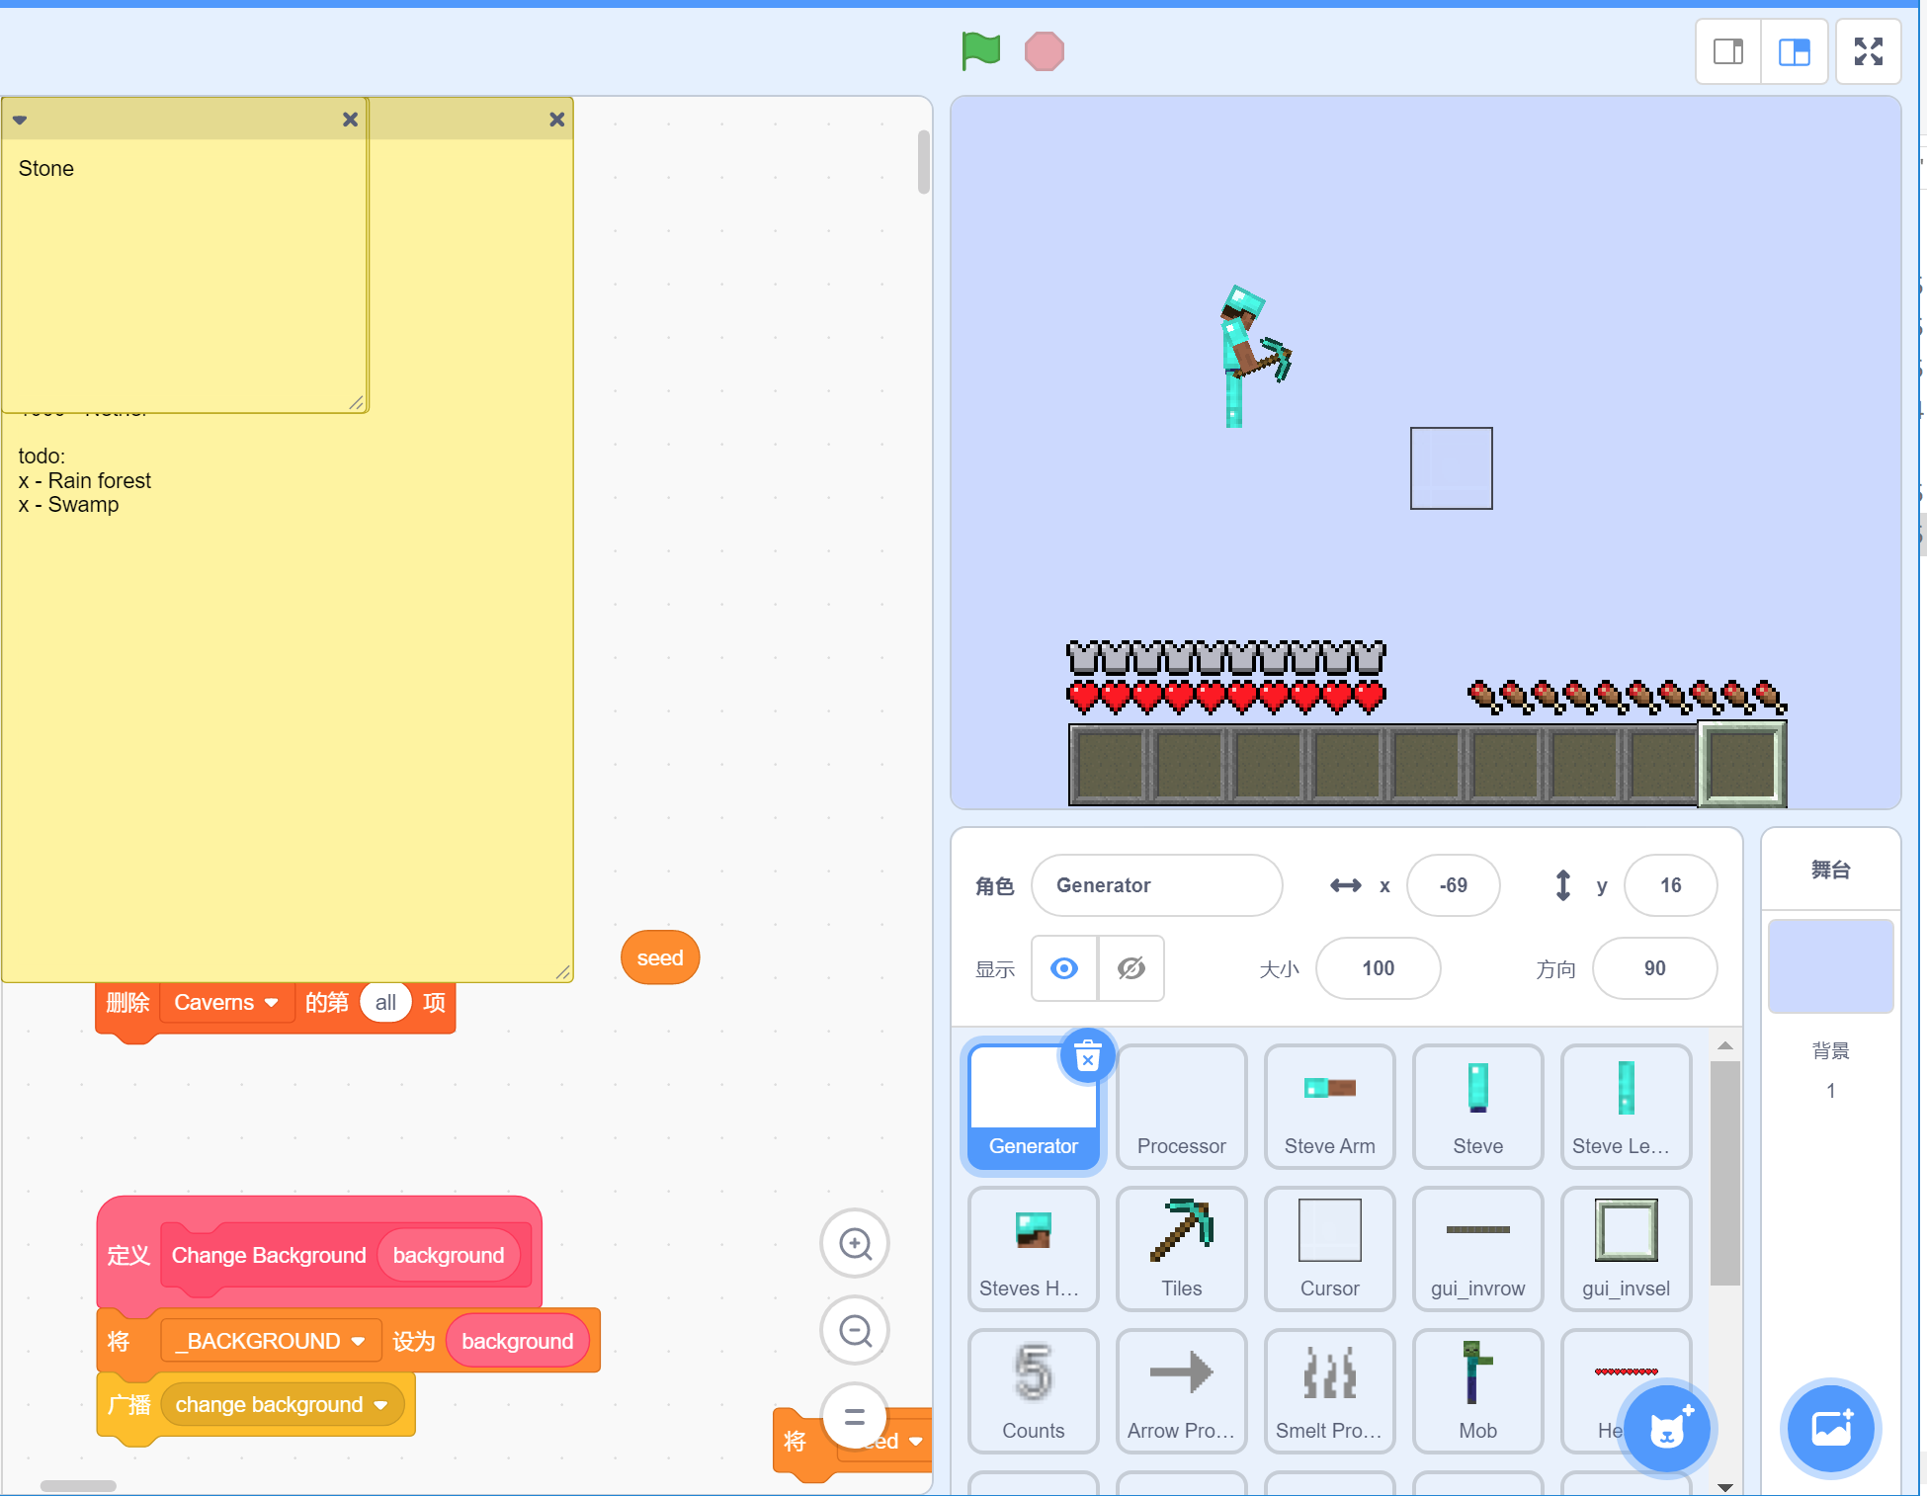Edit the sprite y position field

pos(1670,885)
